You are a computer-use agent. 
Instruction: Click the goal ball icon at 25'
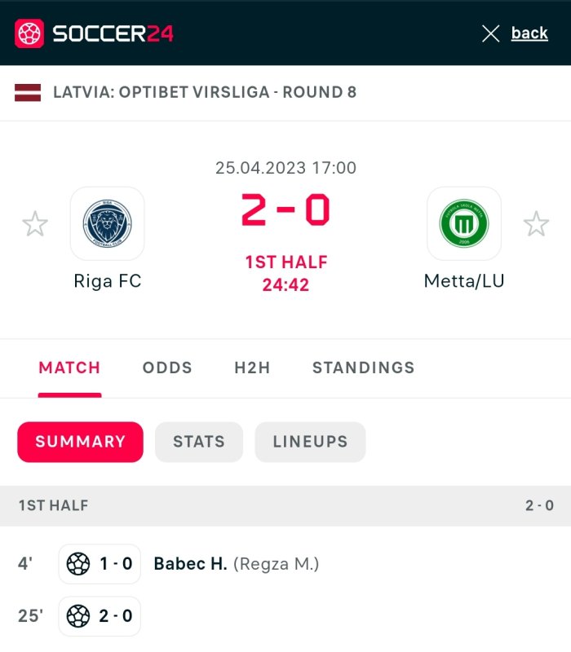(x=78, y=616)
